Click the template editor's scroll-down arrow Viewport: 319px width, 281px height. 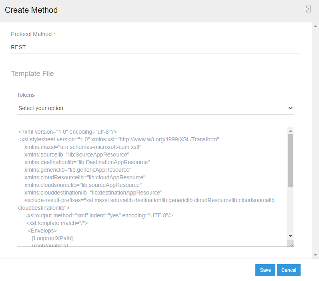291,236
